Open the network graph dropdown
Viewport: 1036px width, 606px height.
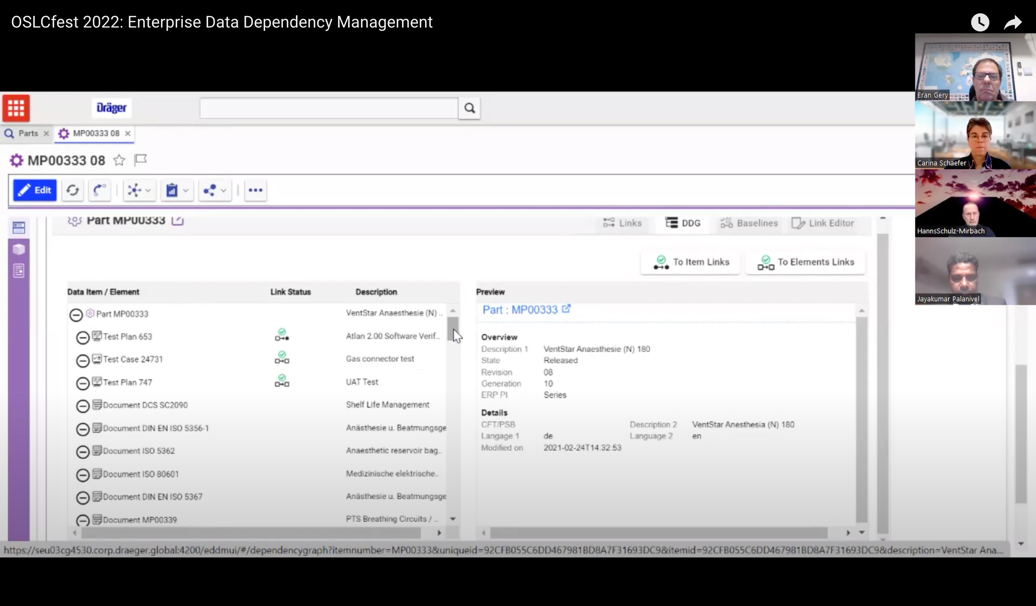[139, 190]
